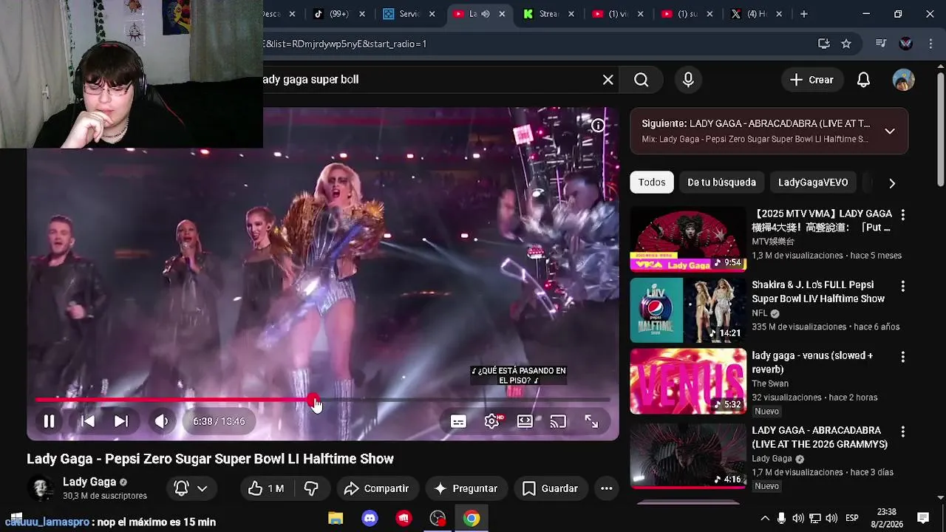Install app icon in the address bar
The image size is (946, 532).
(x=823, y=44)
